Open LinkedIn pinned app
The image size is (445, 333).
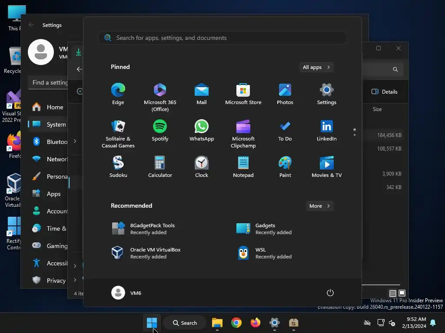click(x=327, y=131)
